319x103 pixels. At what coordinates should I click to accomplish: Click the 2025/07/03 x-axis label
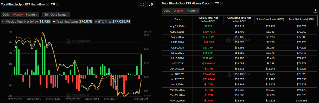point(15,99)
